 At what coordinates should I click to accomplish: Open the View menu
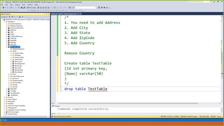12,5
